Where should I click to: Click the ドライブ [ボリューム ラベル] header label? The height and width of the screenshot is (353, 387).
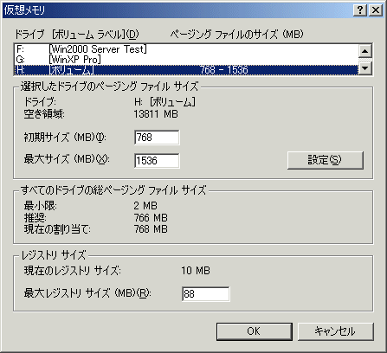[x=77, y=35]
